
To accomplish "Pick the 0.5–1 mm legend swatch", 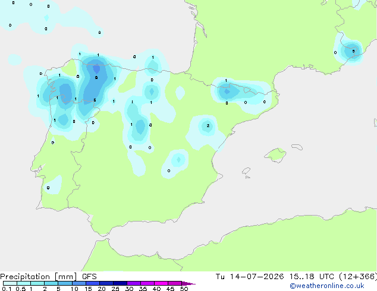I will [x=24, y=283].
